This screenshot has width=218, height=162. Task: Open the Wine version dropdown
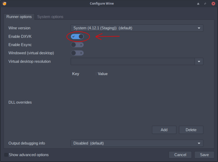[x=137, y=28]
